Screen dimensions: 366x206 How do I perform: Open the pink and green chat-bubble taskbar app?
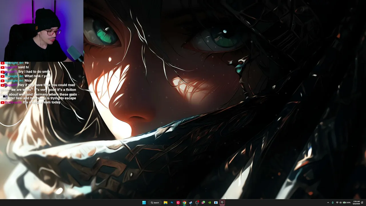point(203,203)
